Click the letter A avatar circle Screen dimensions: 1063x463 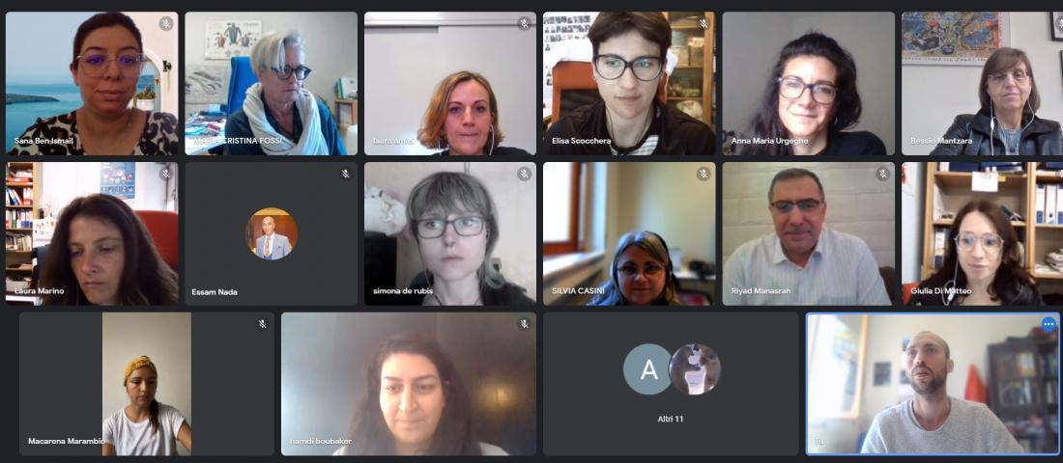pos(648,368)
